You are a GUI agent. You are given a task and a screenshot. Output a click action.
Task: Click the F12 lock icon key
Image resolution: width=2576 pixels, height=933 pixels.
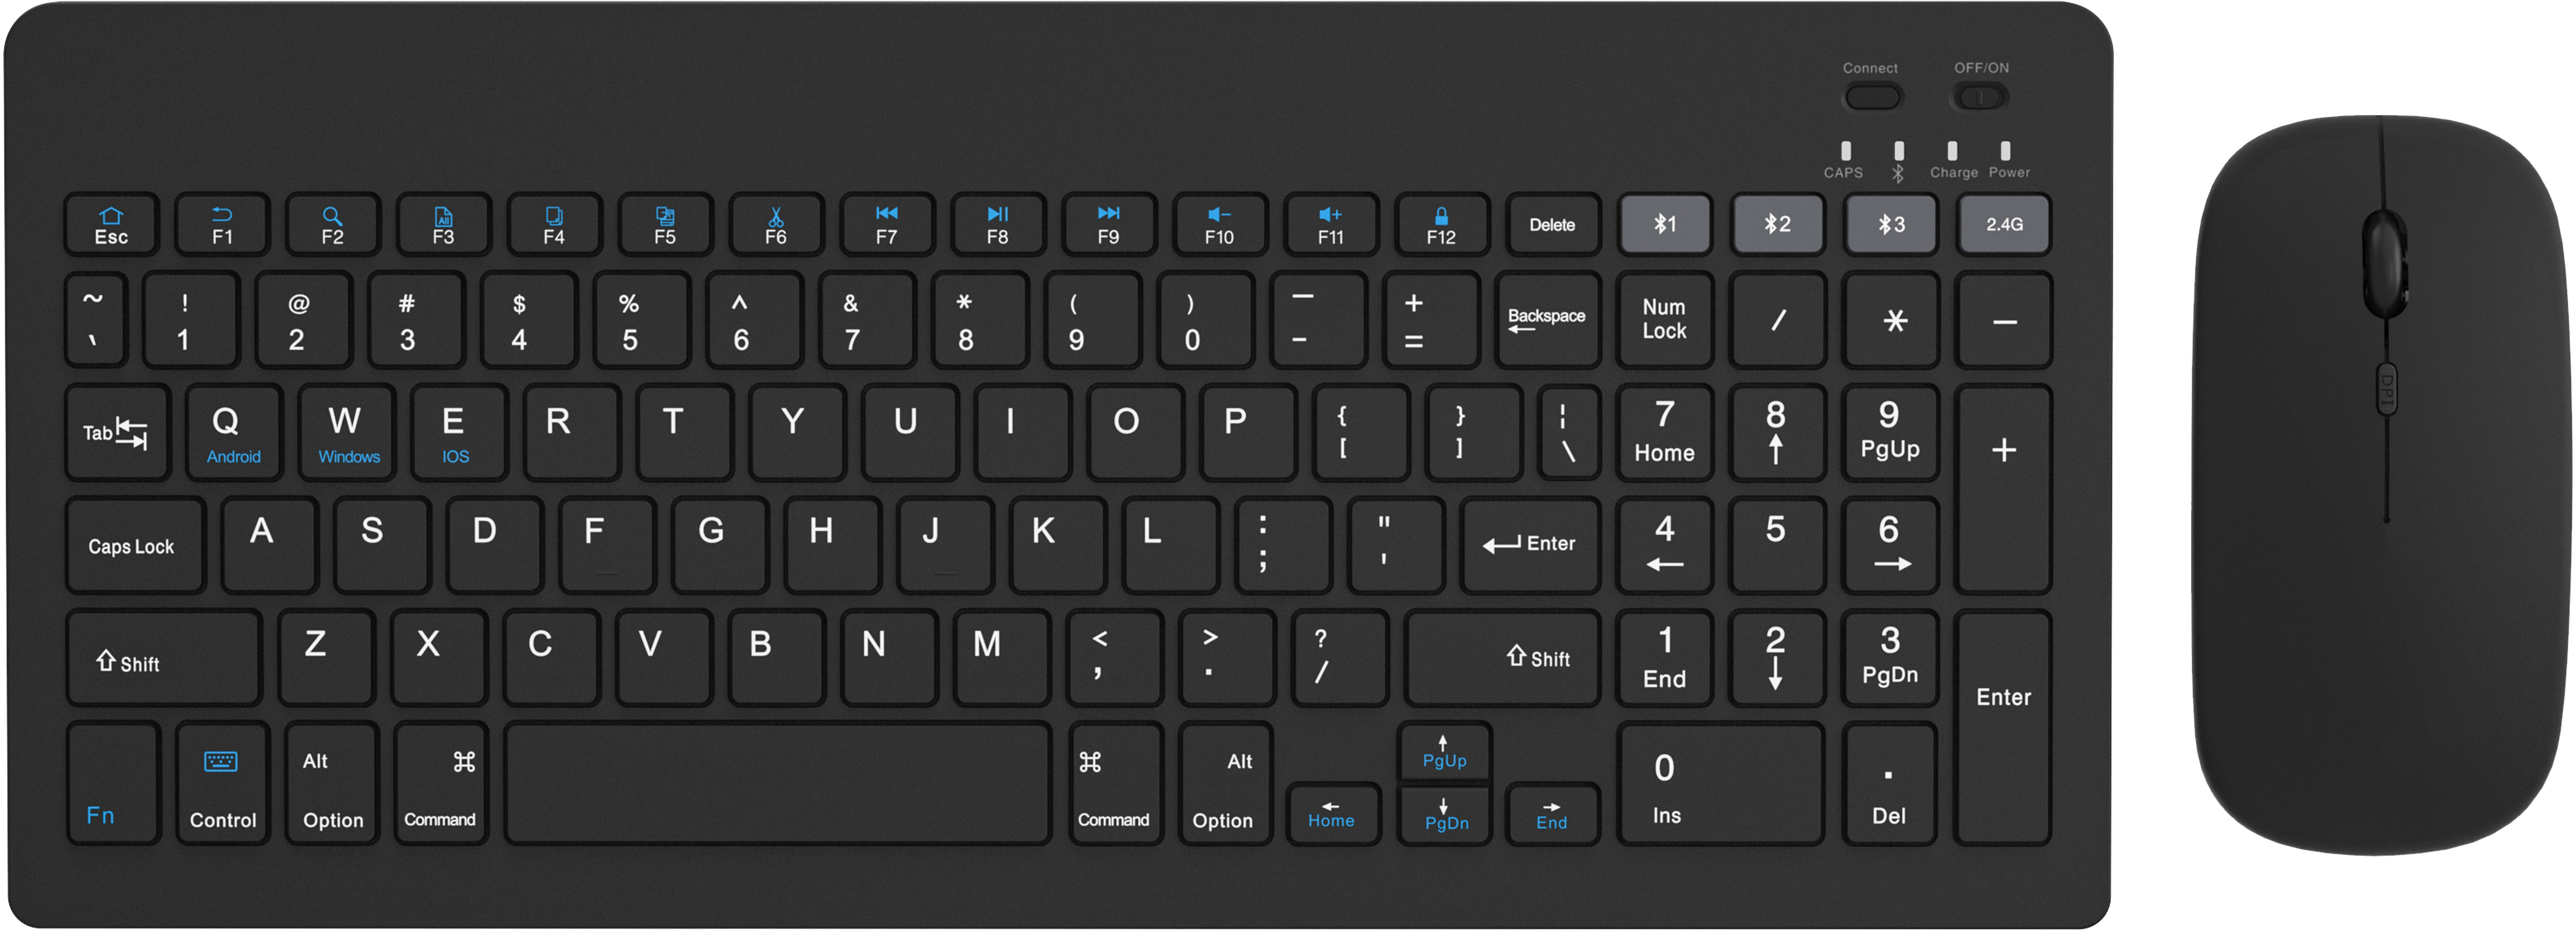(1441, 225)
